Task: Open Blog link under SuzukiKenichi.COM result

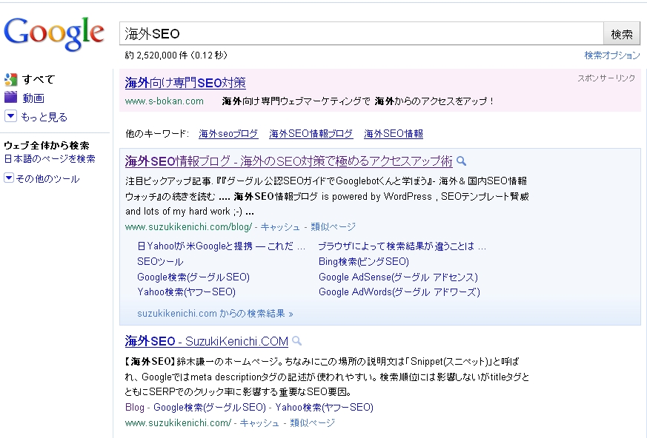Action: [135, 408]
